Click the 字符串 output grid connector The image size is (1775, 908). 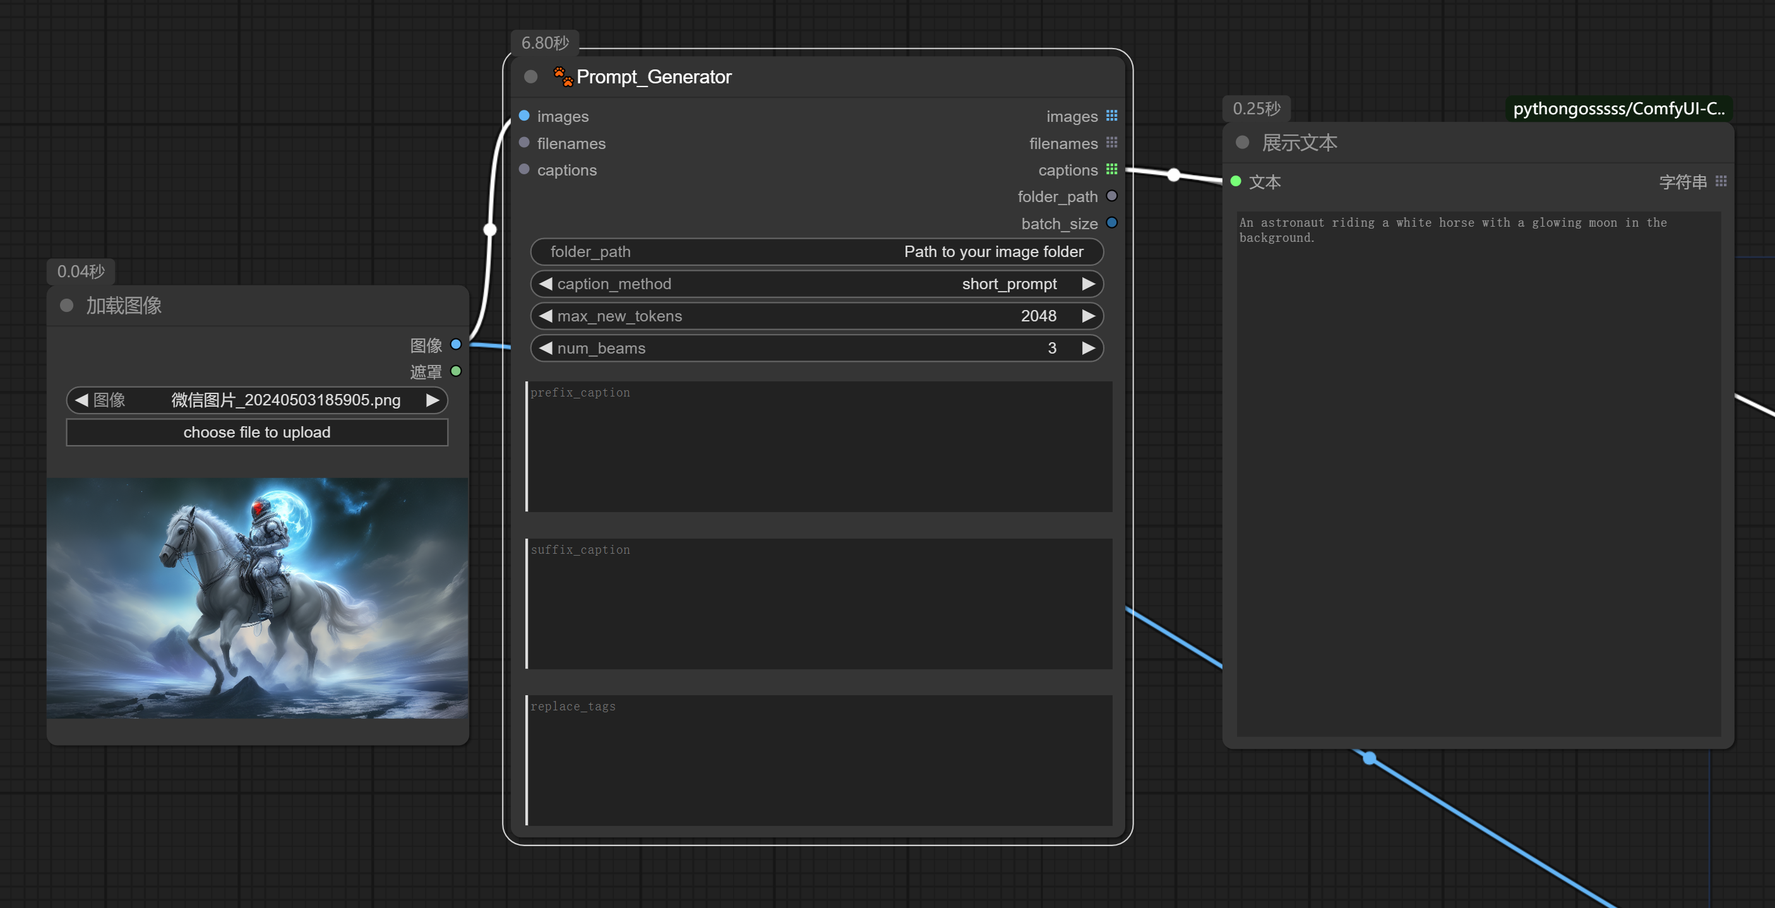pos(1721,181)
